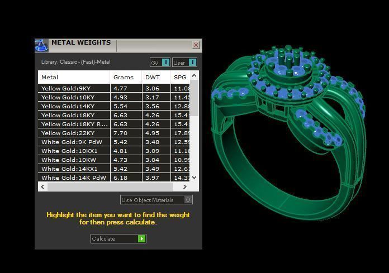Select the White Gold:14K PdW row

point(114,178)
